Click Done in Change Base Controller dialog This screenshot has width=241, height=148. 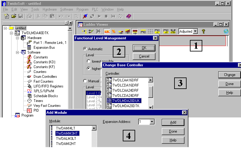230,84
